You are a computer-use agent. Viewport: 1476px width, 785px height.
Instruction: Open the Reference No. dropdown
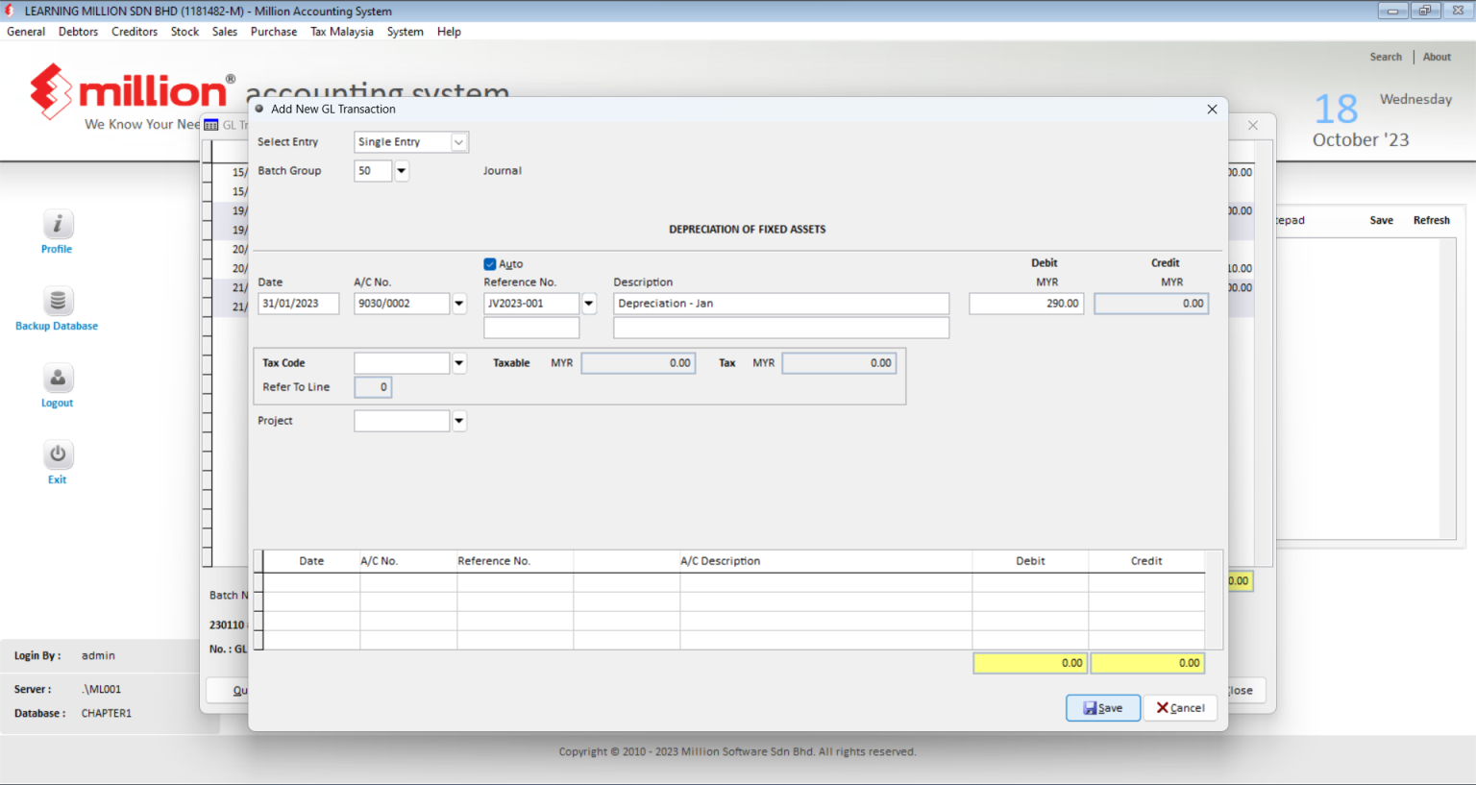588,303
